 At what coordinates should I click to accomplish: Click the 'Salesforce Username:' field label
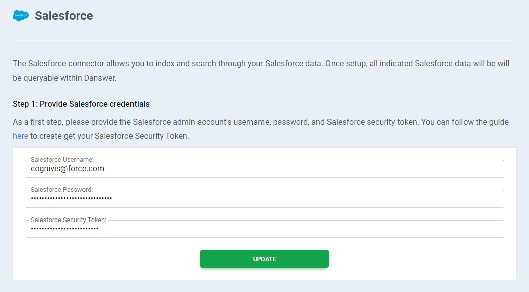pos(62,160)
